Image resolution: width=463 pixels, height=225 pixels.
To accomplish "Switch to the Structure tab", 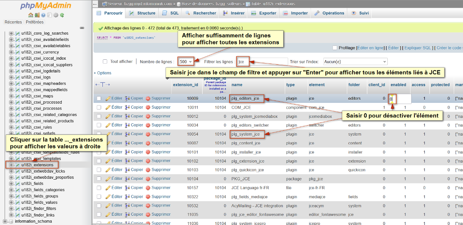I will (142, 13).
